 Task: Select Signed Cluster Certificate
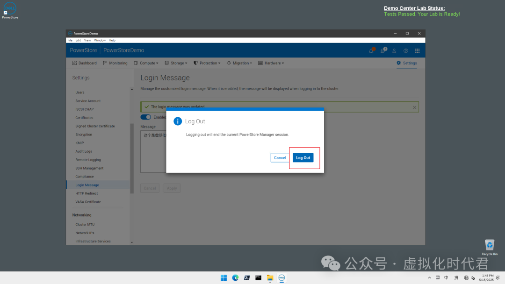coord(95,126)
